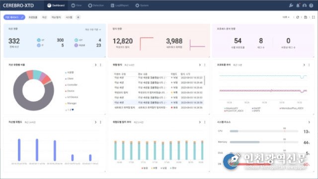
Task: Expand 자산별 위험도 widget via chevron
Action: pos(95,122)
